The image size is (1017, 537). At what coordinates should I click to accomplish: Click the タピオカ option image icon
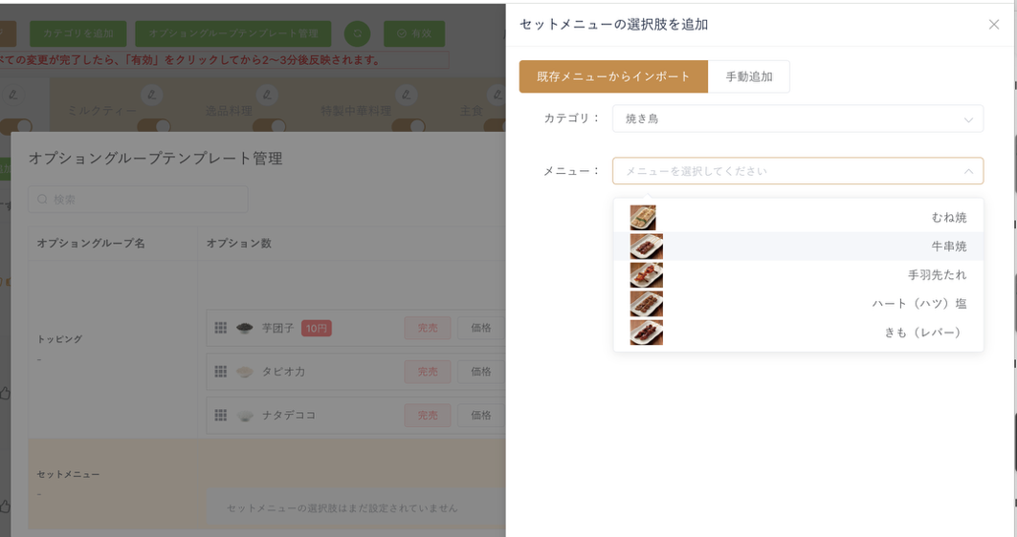click(x=245, y=371)
